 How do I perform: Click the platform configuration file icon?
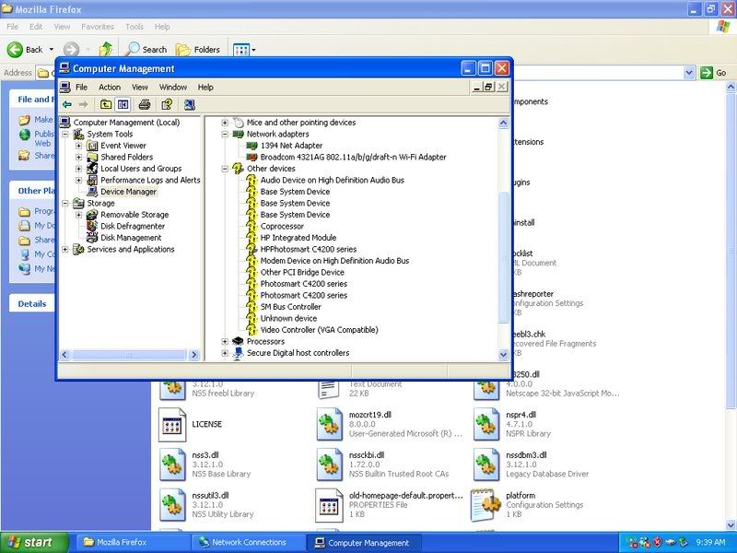point(486,505)
